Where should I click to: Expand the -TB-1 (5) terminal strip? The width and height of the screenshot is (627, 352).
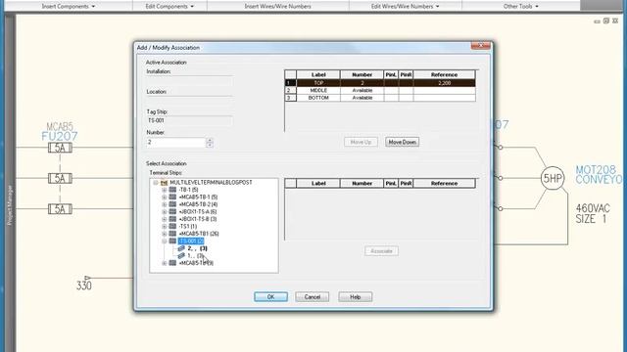coord(164,190)
